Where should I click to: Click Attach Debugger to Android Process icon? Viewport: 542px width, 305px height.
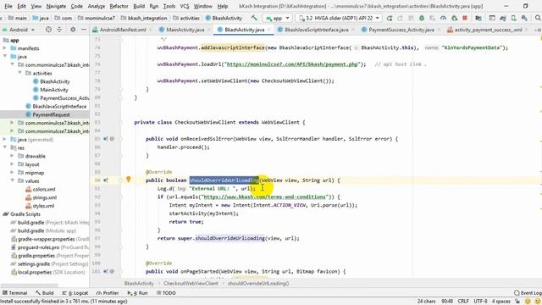pos(454,18)
